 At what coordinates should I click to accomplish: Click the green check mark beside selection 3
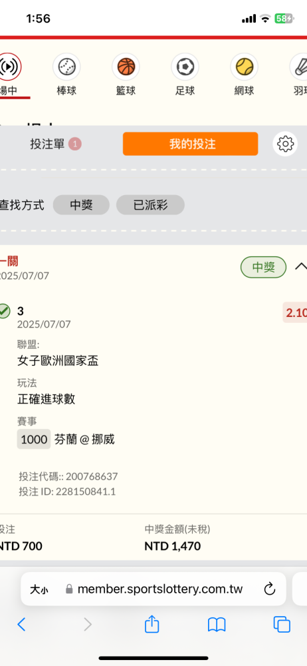(4, 311)
